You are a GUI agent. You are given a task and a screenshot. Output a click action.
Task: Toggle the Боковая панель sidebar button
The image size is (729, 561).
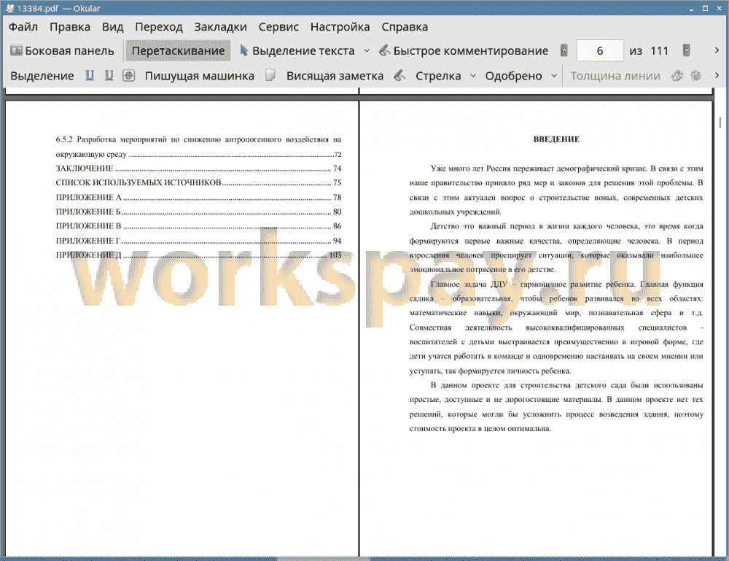coord(62,51)
